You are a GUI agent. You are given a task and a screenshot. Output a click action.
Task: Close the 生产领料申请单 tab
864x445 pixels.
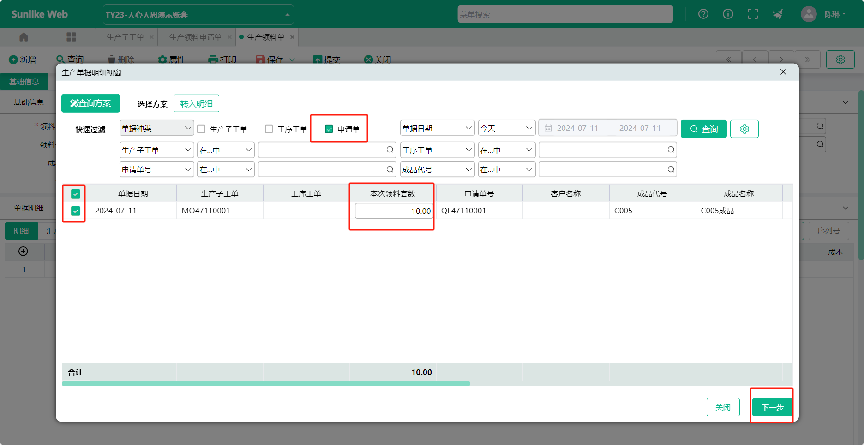(x=229, y=37)
